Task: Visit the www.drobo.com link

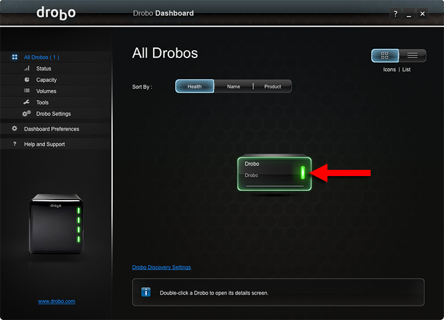Action: click(57, 301)
